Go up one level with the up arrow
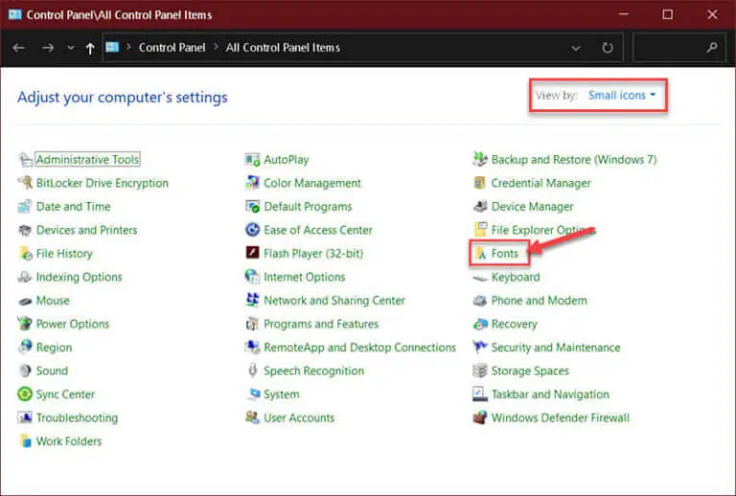Screen dimensions: 736x496 tap(90, 48)
